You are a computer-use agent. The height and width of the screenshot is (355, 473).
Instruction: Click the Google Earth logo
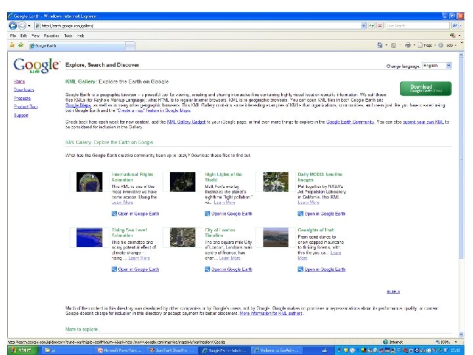coord(37,65)
